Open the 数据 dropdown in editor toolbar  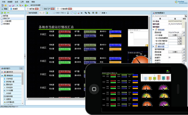click(103, 13)
